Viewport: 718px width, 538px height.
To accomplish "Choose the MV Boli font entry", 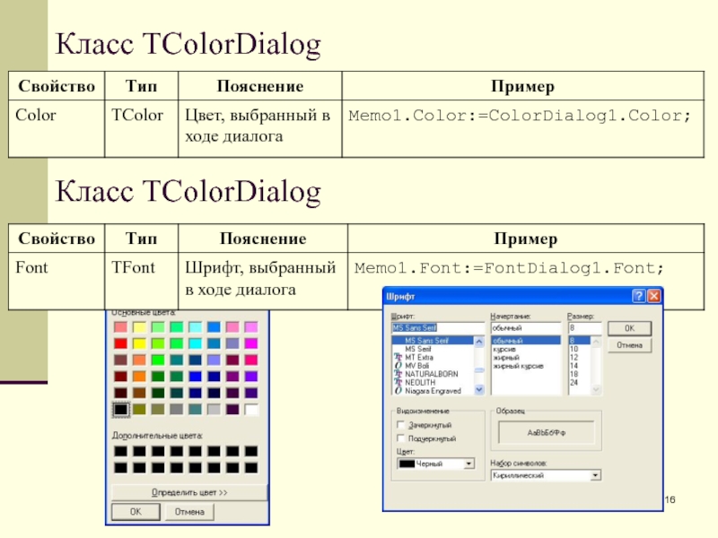I will 419,366.
